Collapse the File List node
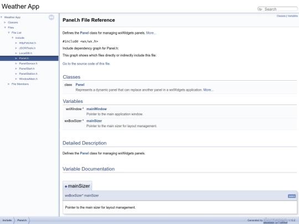 tap(9, 33)
